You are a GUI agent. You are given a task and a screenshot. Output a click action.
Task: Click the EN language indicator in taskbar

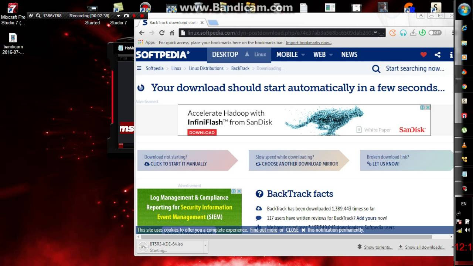(x=464, y=204)
